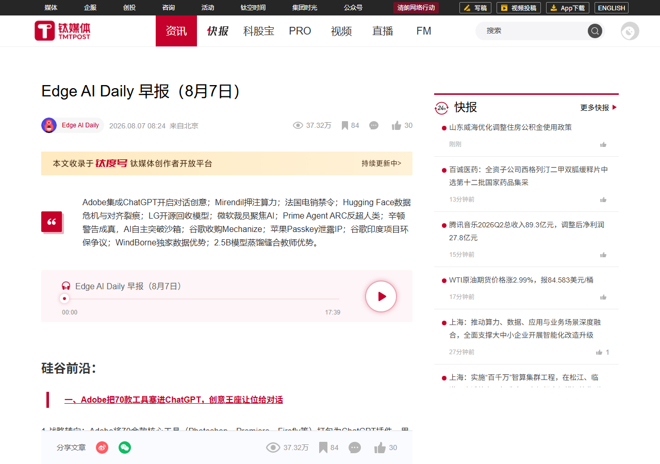Open 咨询 in the top bar
Image resolution: width=660 pixels, height=464 pixels.
[x=169, y=8]
